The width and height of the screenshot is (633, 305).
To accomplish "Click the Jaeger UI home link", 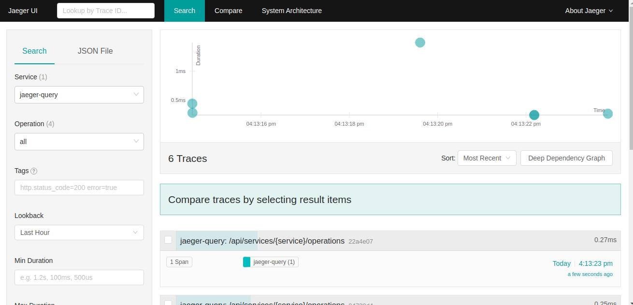I will (x=23, y=11).
